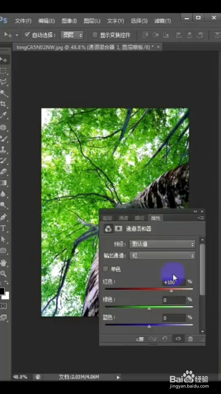Open the 图层 auto-select target dropdown
The image size is (221, 394).
(72, 35)
